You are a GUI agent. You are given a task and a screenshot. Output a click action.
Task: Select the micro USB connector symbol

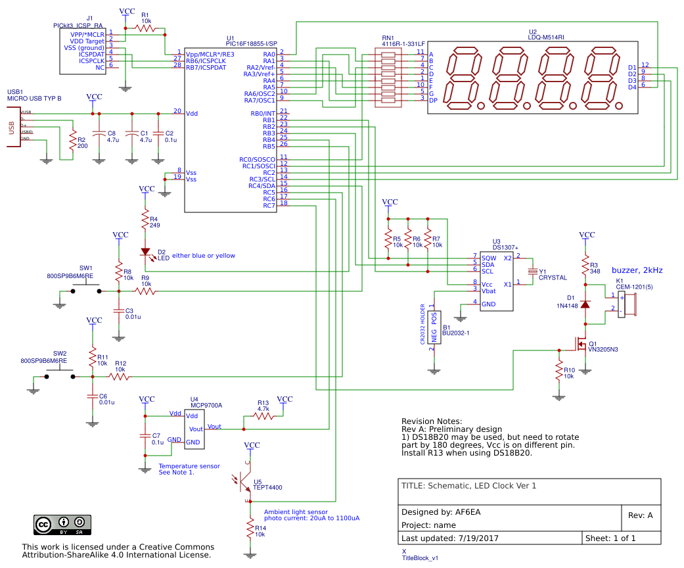(x=14, y=127)
